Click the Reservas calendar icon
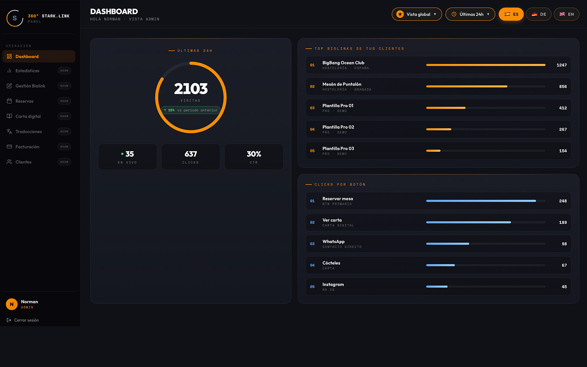587x367 pixels. click(9, 101)
